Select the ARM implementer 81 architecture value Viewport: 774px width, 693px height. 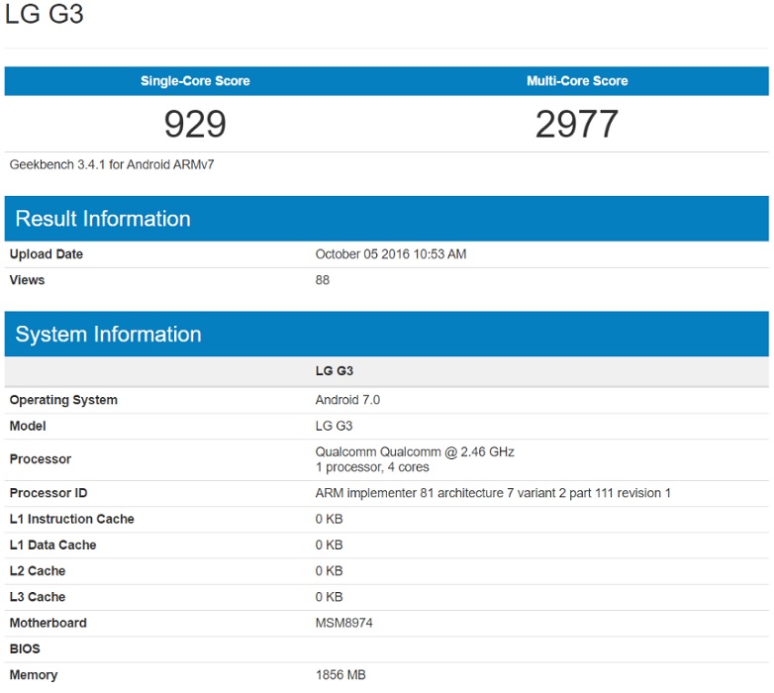point(493,493)
